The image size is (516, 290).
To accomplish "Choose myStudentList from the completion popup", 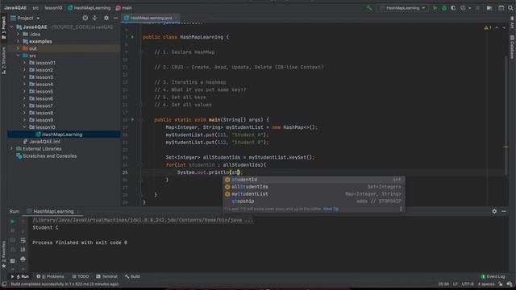I will [314, 194].
